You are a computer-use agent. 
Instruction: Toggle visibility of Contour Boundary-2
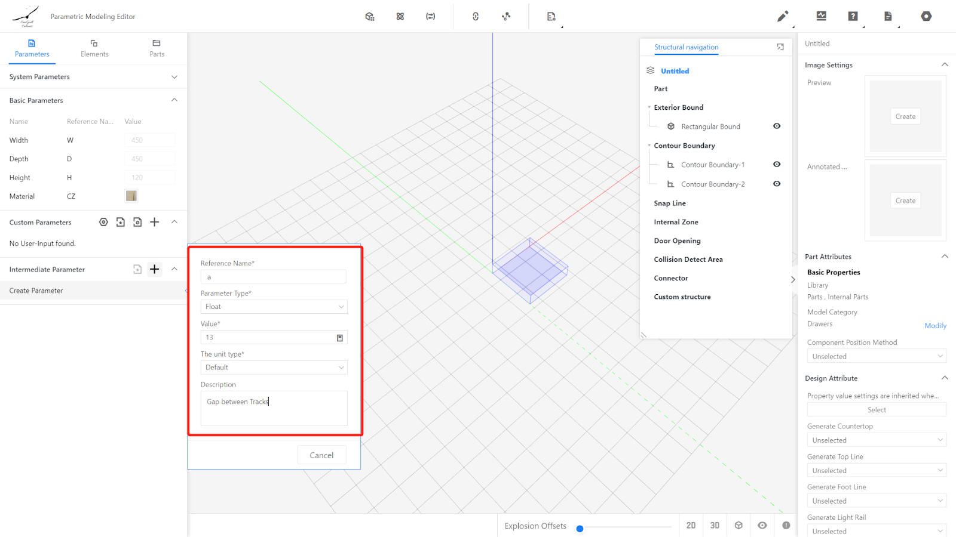tap(777, 184)
